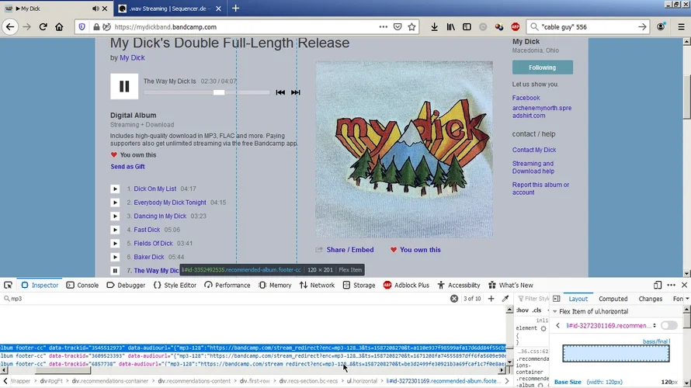Collapse Flex Item of ul.horizontal section
This screenshot has width=691, height=388.
coord(555,311)
